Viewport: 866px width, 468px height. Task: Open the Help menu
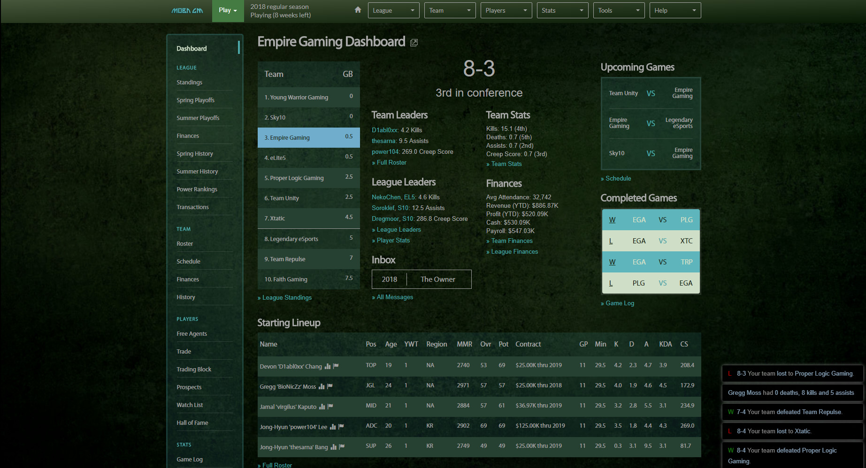[x=674, y=10]
